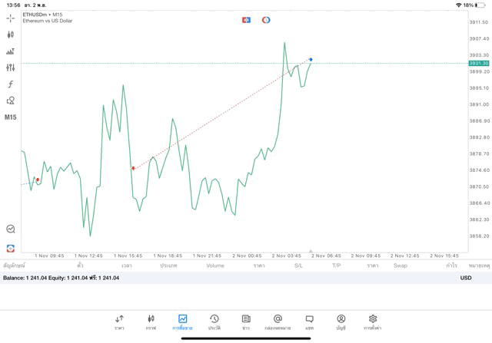Tap the zoom magnifier icon at bottom left

tap(11, 229)
